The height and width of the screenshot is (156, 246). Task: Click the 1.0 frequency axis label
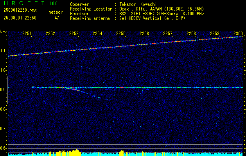coord(4,70)
